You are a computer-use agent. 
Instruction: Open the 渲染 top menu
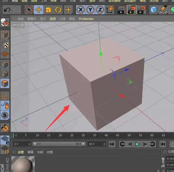tap(92, 1)
